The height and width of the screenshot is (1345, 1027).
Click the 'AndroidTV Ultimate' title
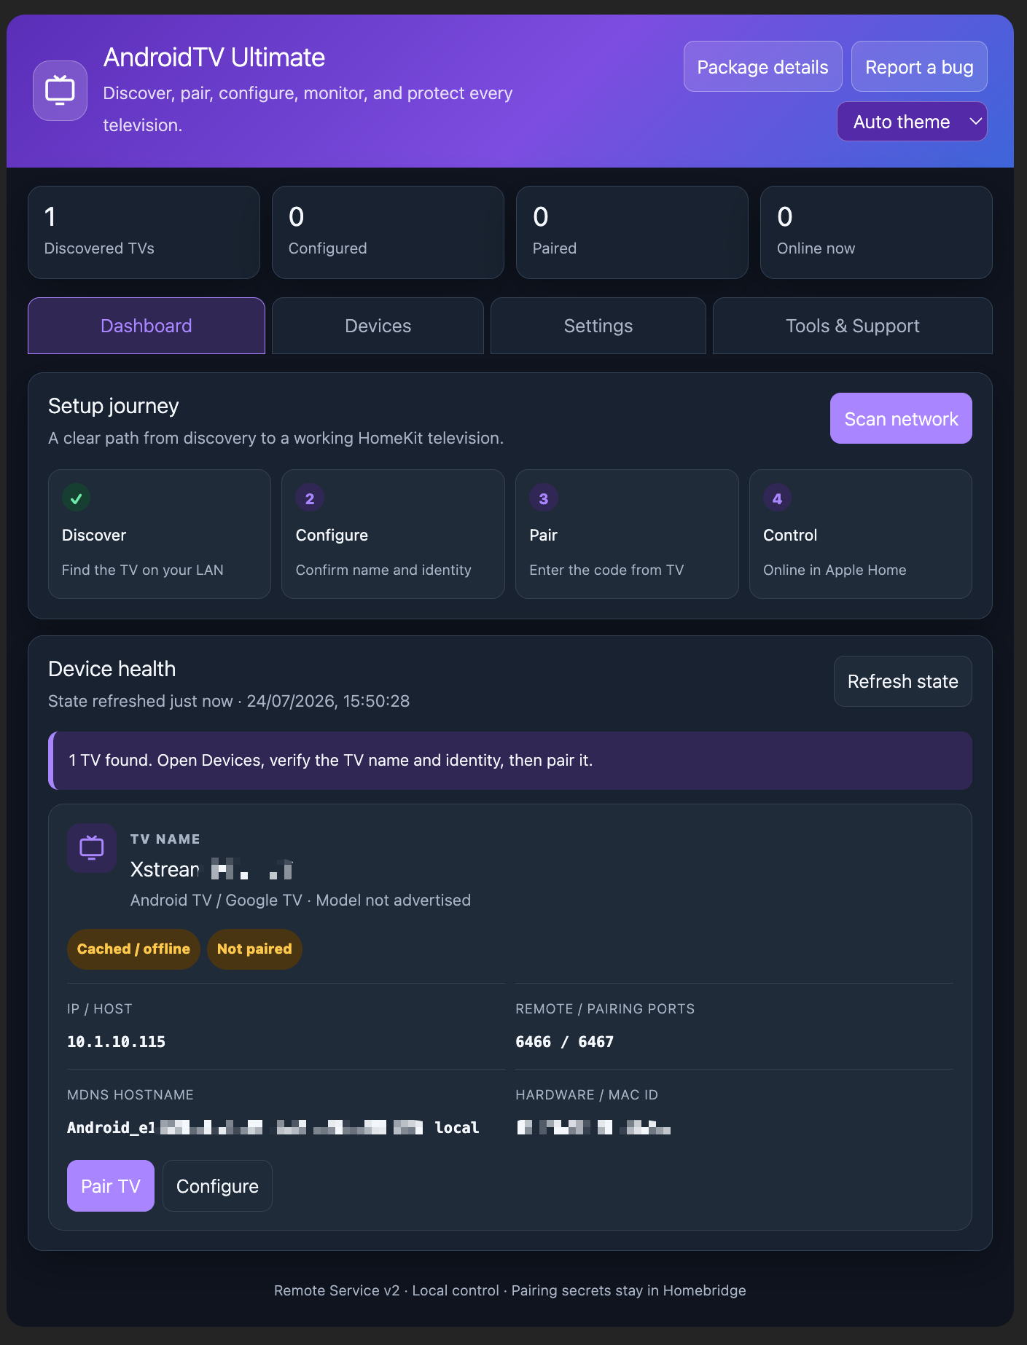click(214, 57)
